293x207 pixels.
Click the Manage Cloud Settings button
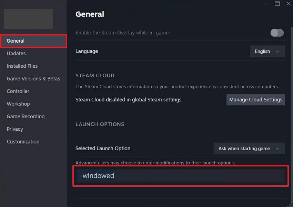tap(255, 99)
